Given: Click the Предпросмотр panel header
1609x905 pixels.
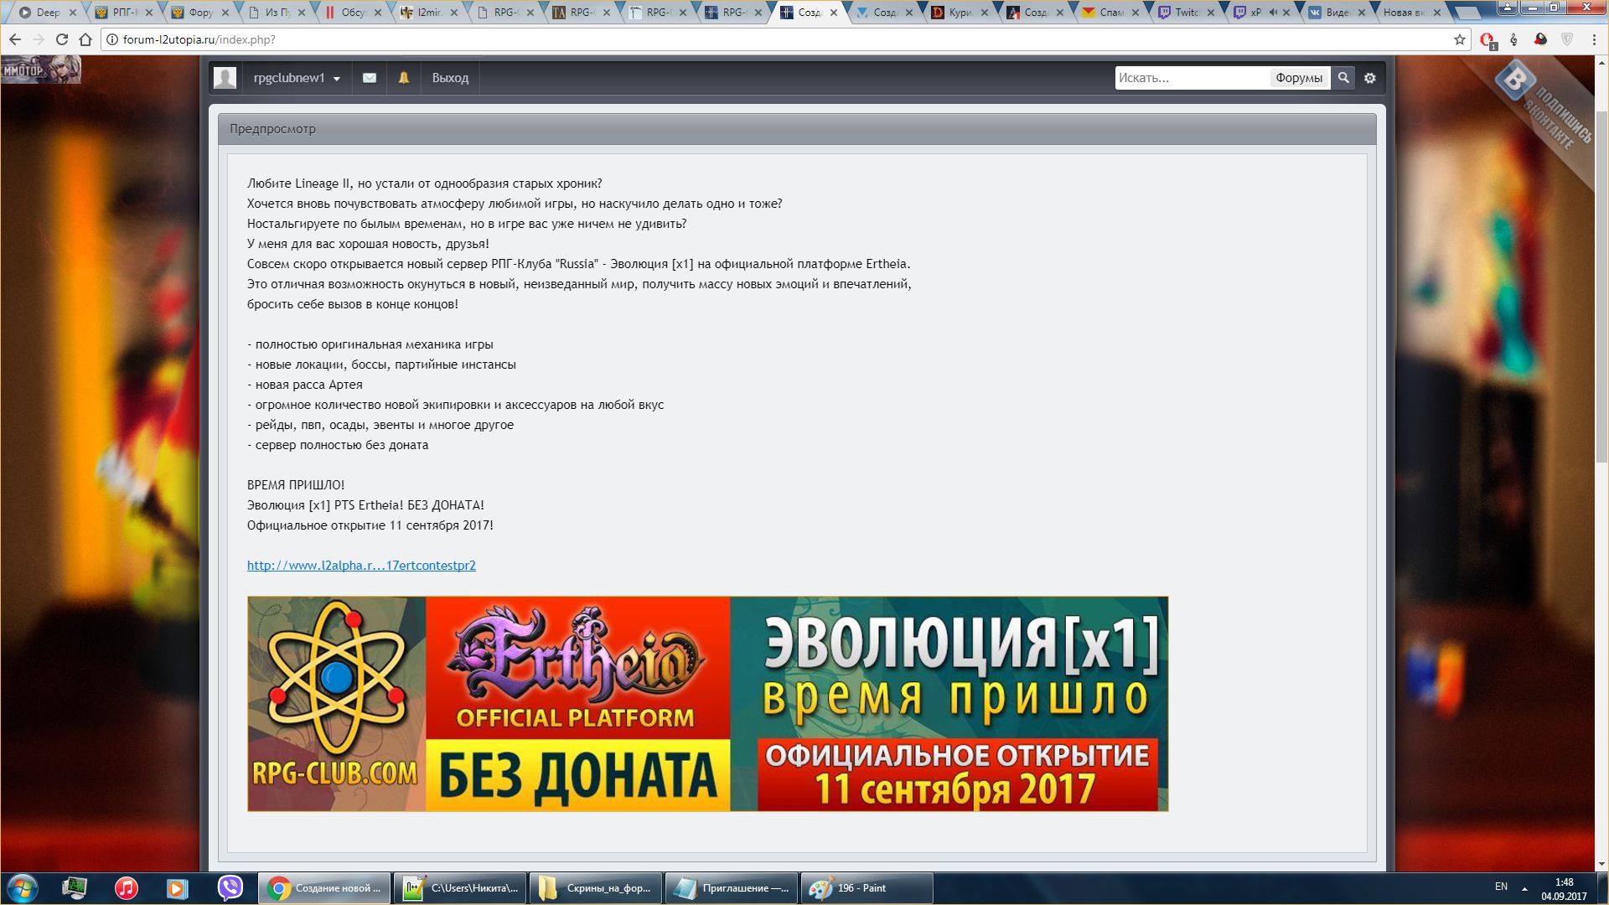Looking at the screenshot, I should [797, 129].
